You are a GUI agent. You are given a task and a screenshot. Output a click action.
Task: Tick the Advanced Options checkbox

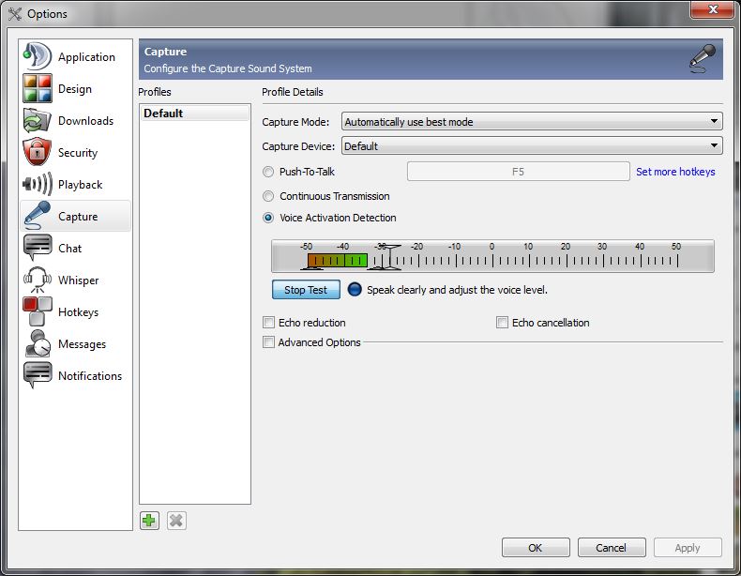click(268, 342)
